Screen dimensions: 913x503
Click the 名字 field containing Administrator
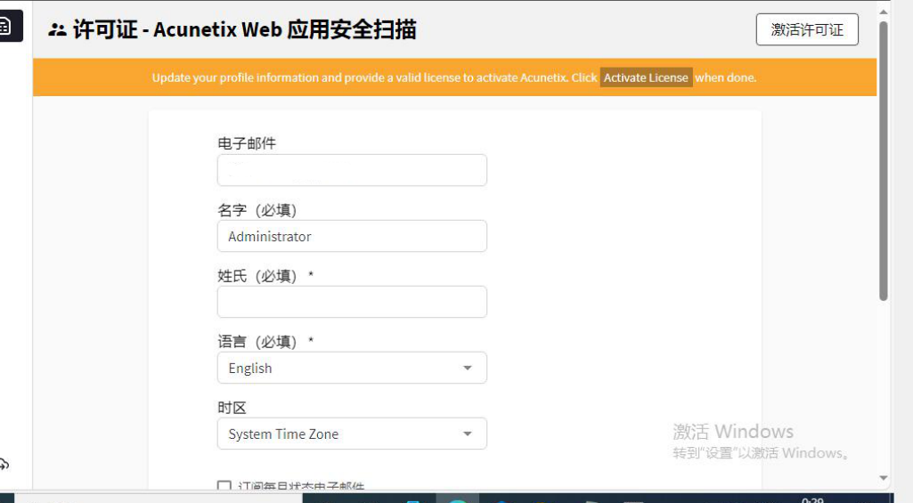(352, 237)
